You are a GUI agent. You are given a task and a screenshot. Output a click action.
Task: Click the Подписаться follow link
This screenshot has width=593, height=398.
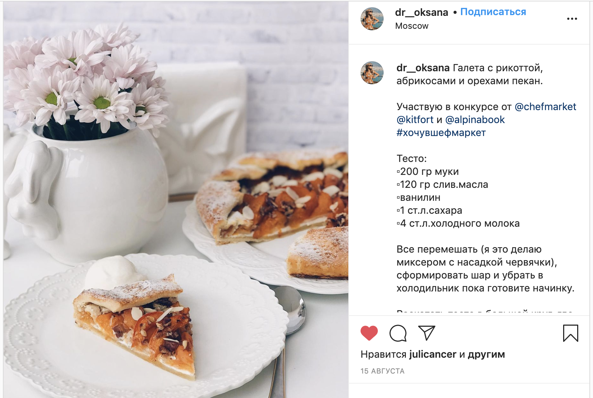[x=493, y=12]
